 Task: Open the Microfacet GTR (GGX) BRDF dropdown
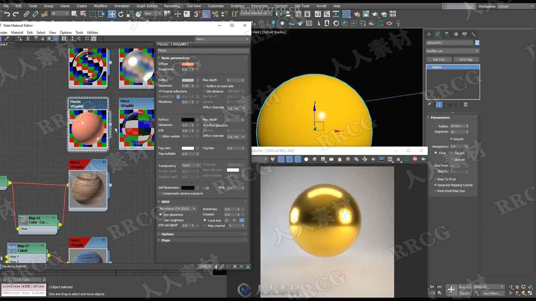pyautogui.click(x=178, y=209)
